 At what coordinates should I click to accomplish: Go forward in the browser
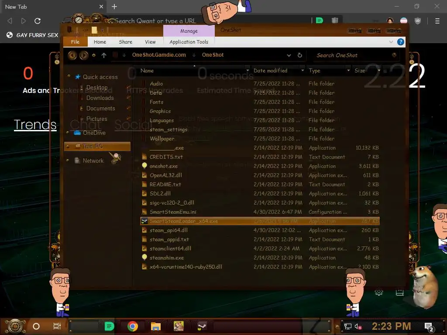(x=24, y=21)
